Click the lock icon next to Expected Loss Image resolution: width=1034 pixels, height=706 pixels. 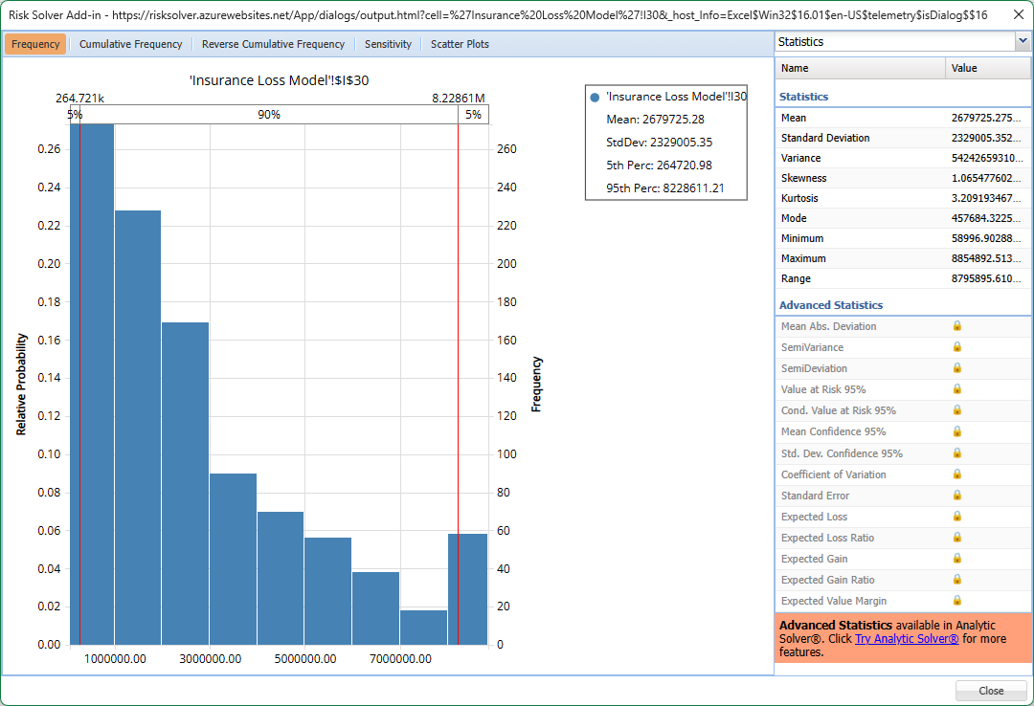tap(956, 517)
